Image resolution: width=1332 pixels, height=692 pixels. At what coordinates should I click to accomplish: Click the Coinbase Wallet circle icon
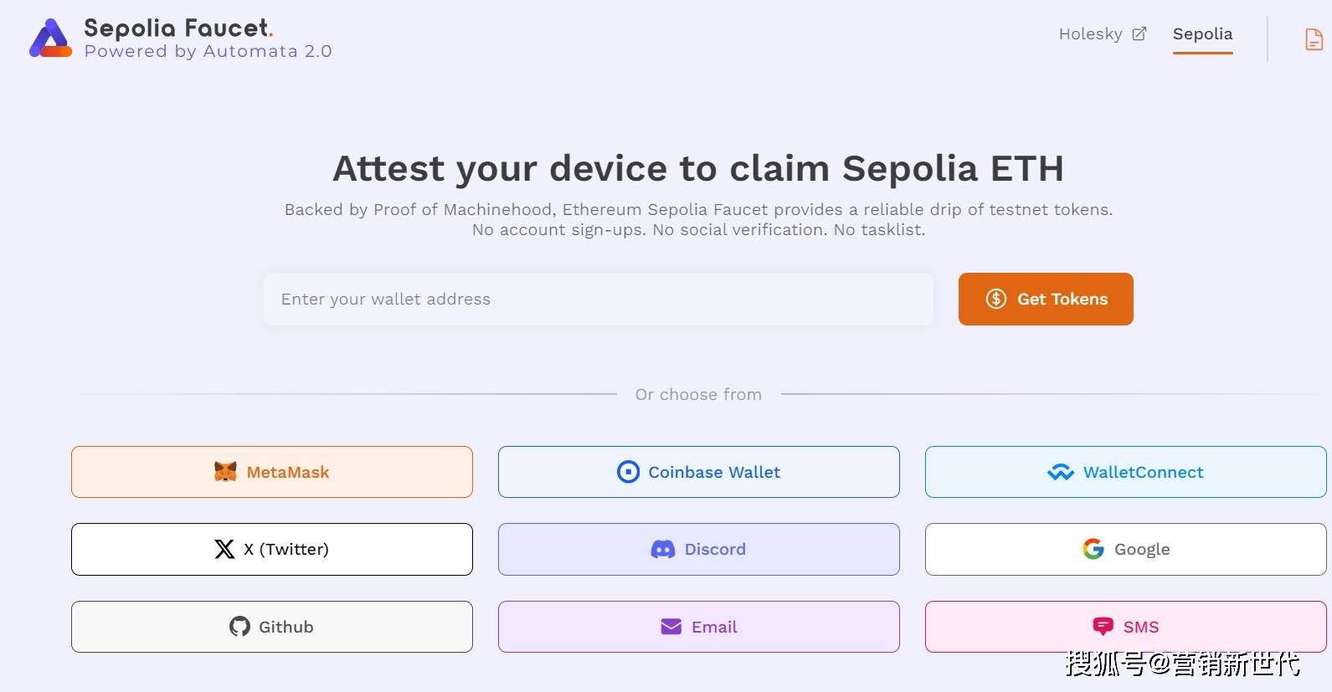(x=628, y=472)
